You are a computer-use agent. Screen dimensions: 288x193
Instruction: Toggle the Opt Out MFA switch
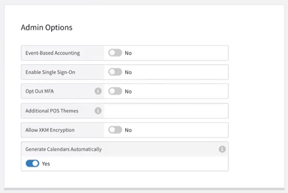click(x=115, y=91)
